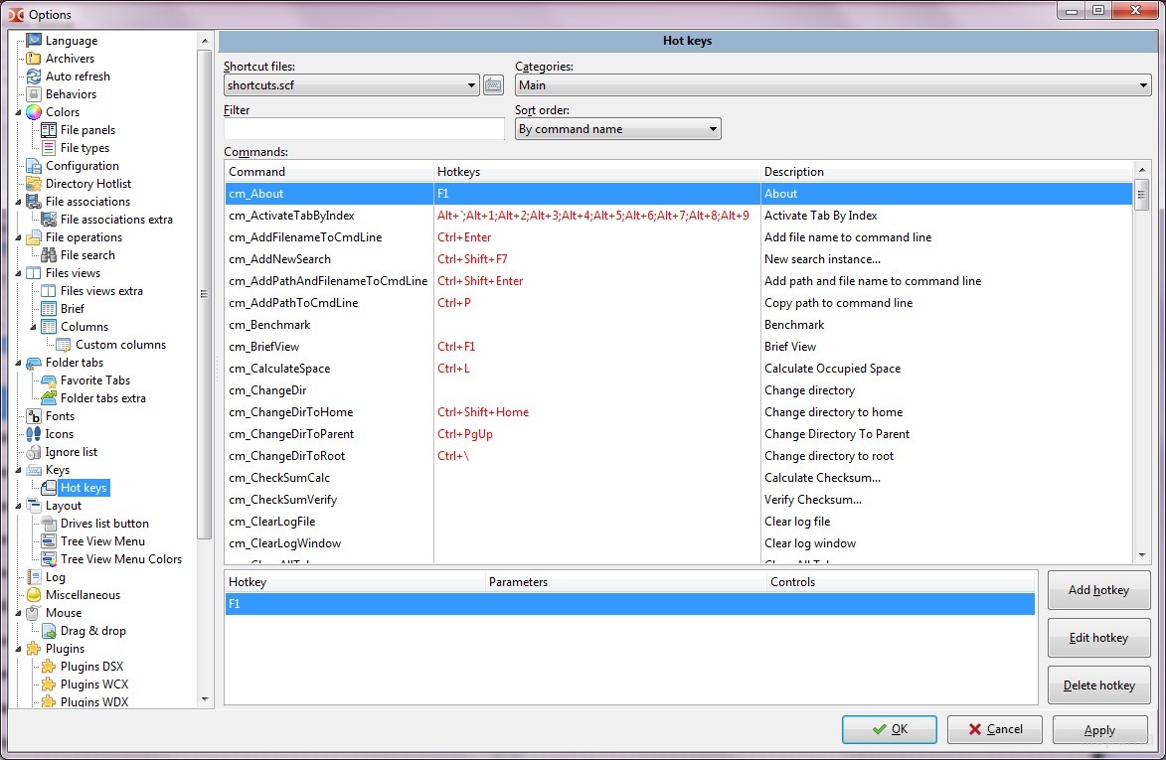Viewport: 1166px width, 760px height.
Task: Click the Add hotkey button
Action: point(1098,590)
